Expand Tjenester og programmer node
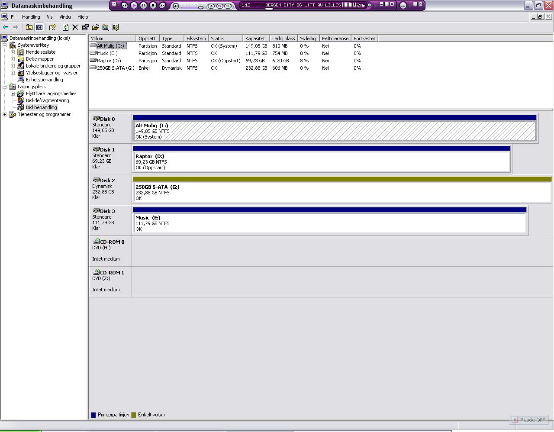 point(5,114)
